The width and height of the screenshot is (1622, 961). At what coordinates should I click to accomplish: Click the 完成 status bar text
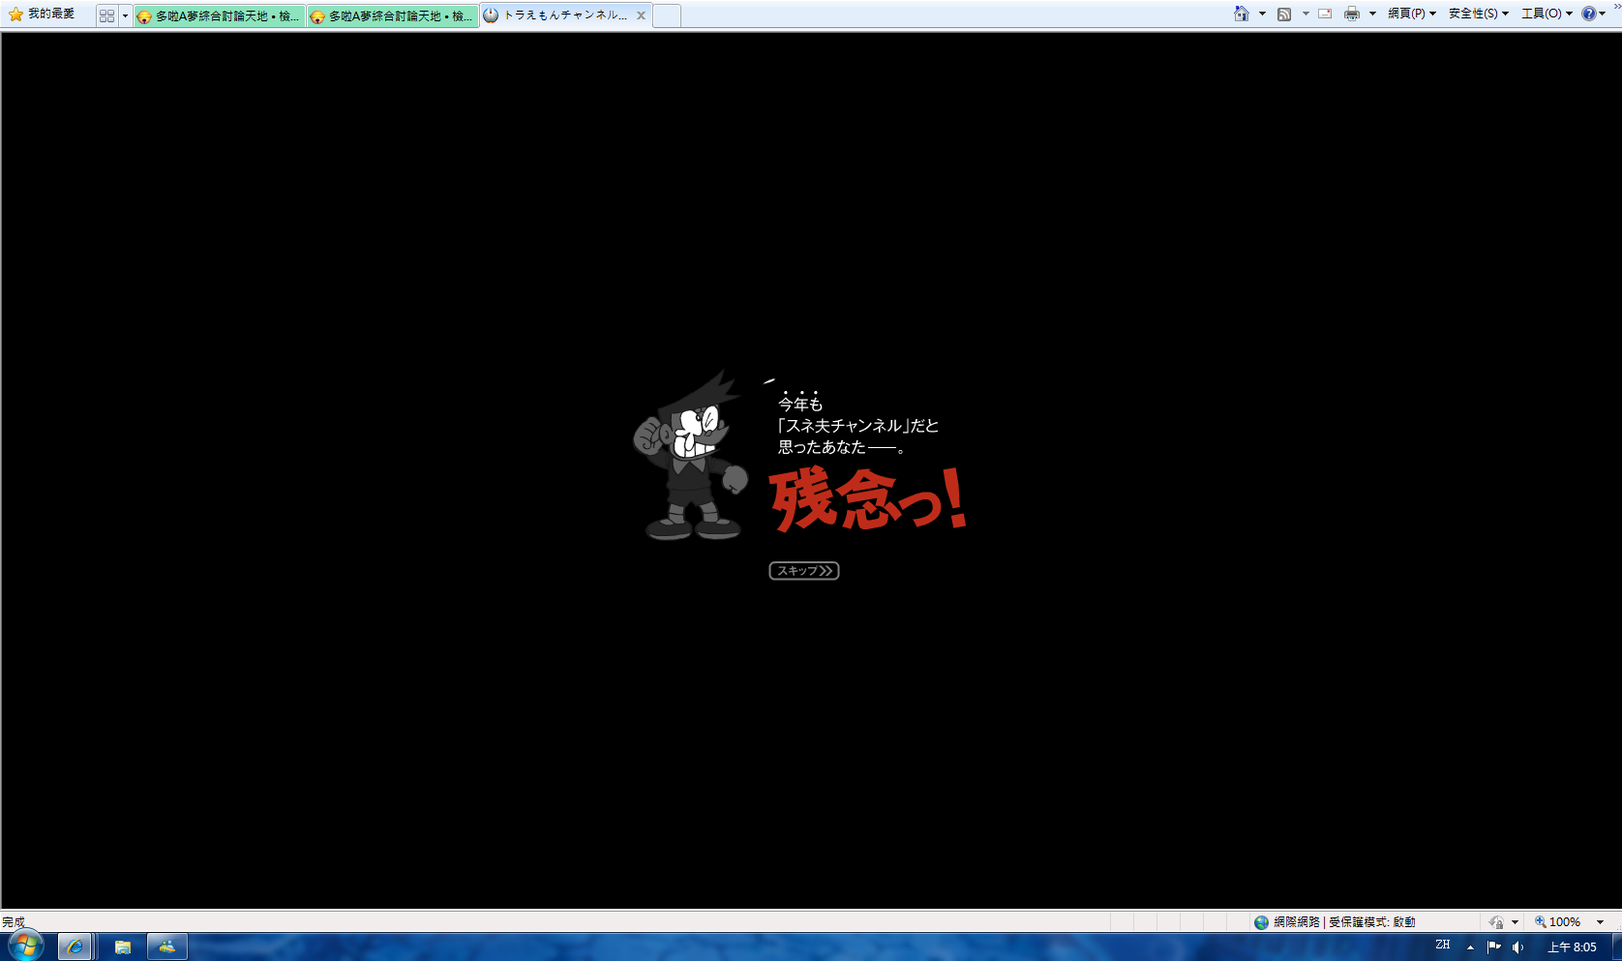tap(14, 922)
